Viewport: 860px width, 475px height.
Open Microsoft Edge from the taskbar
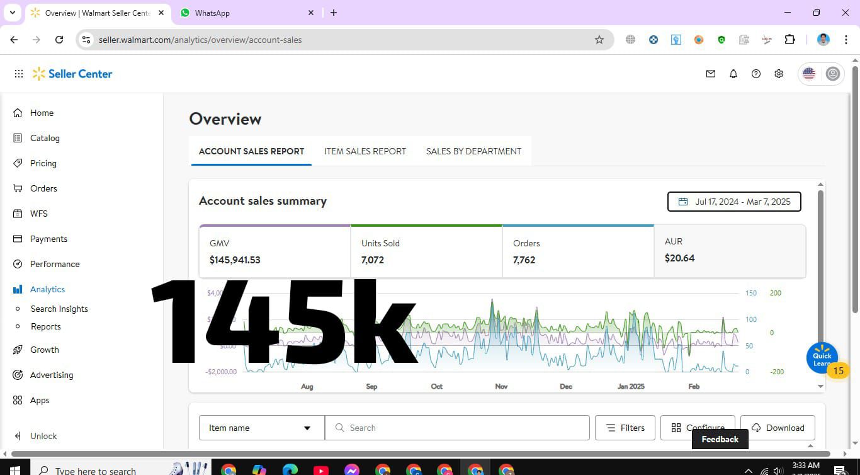pyautogui.click(x=290, y=470)
